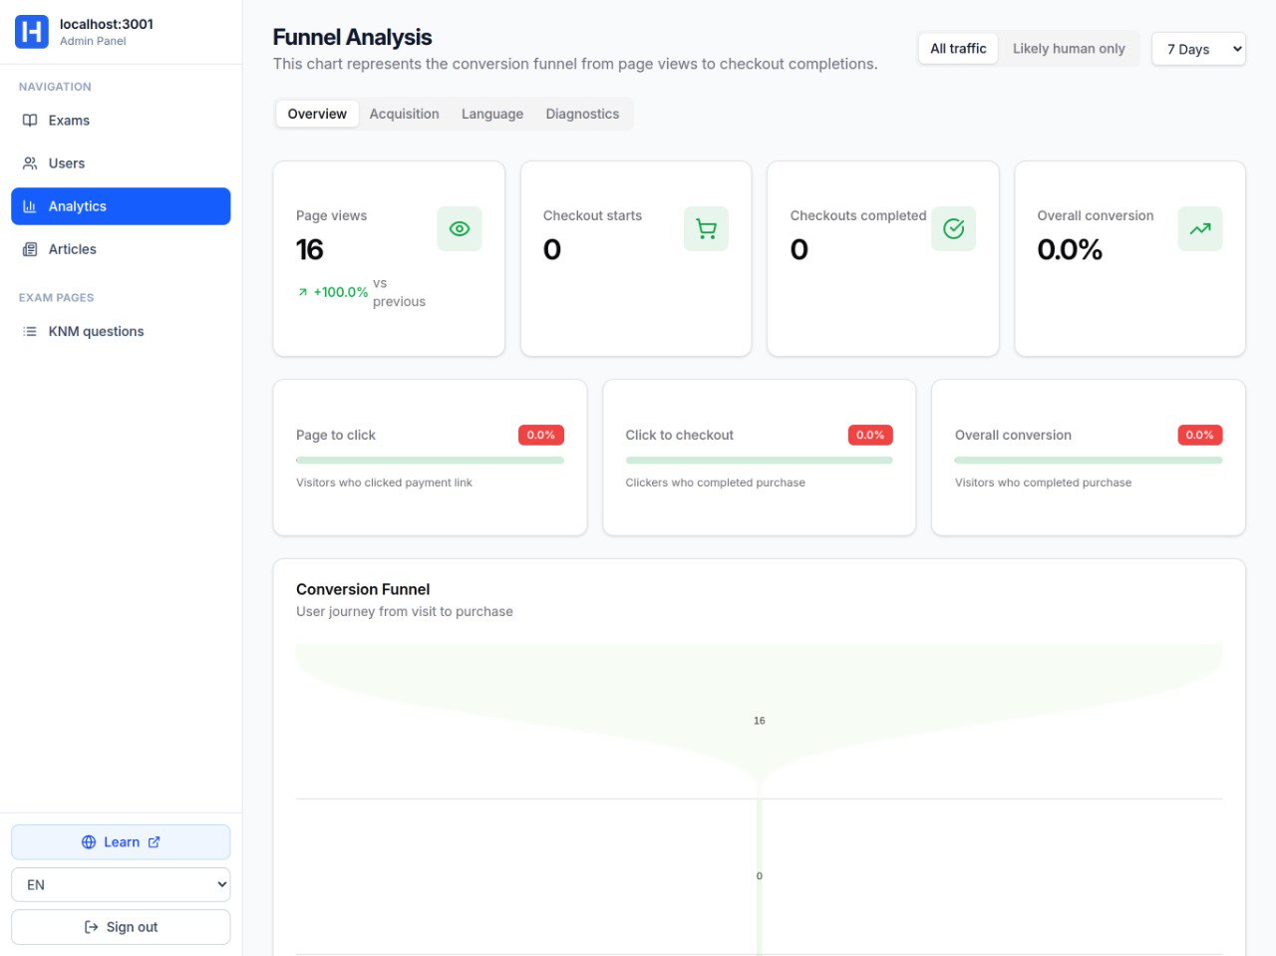The width and height of the screenshot is (1276, 956).
Task: Click the eye icon in Page views card
Action: [459, 228]
